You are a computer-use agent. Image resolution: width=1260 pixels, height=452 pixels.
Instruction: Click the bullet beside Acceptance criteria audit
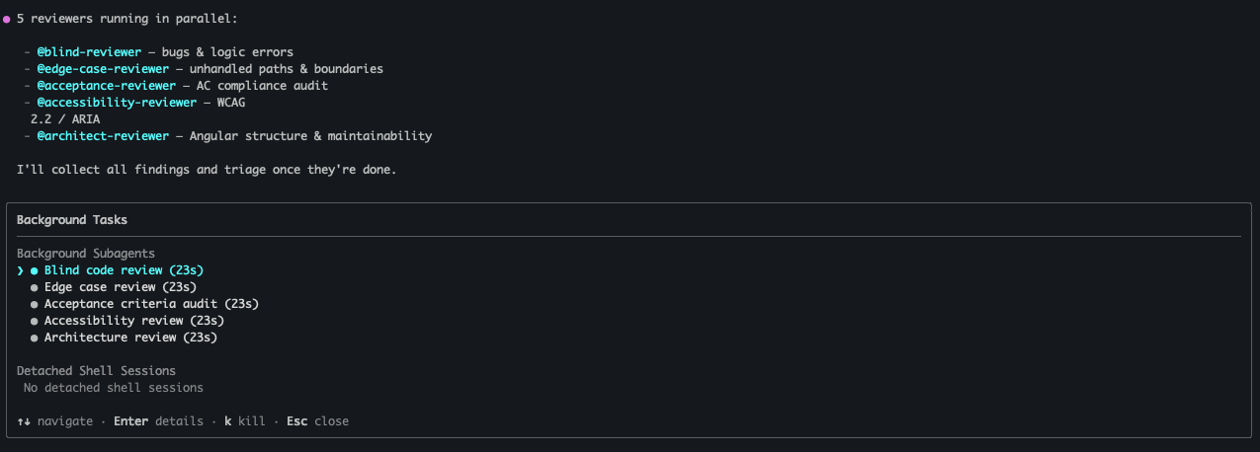[x=35, y=304]
